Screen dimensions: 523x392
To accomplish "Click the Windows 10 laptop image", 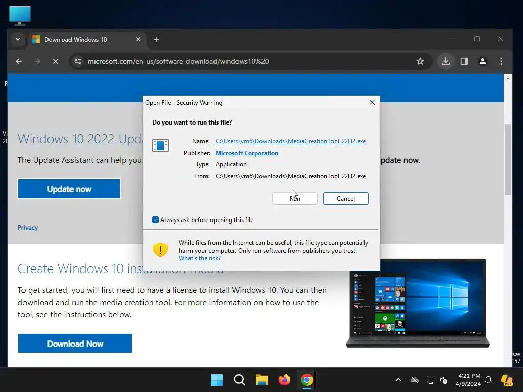I will tap(418, 303).
